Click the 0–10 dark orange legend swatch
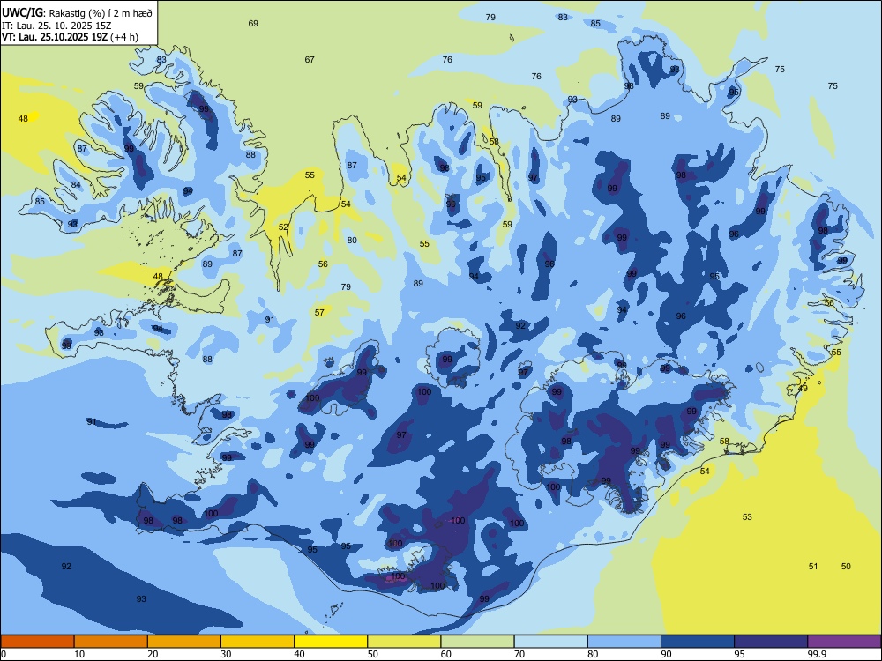 point(37,642)
